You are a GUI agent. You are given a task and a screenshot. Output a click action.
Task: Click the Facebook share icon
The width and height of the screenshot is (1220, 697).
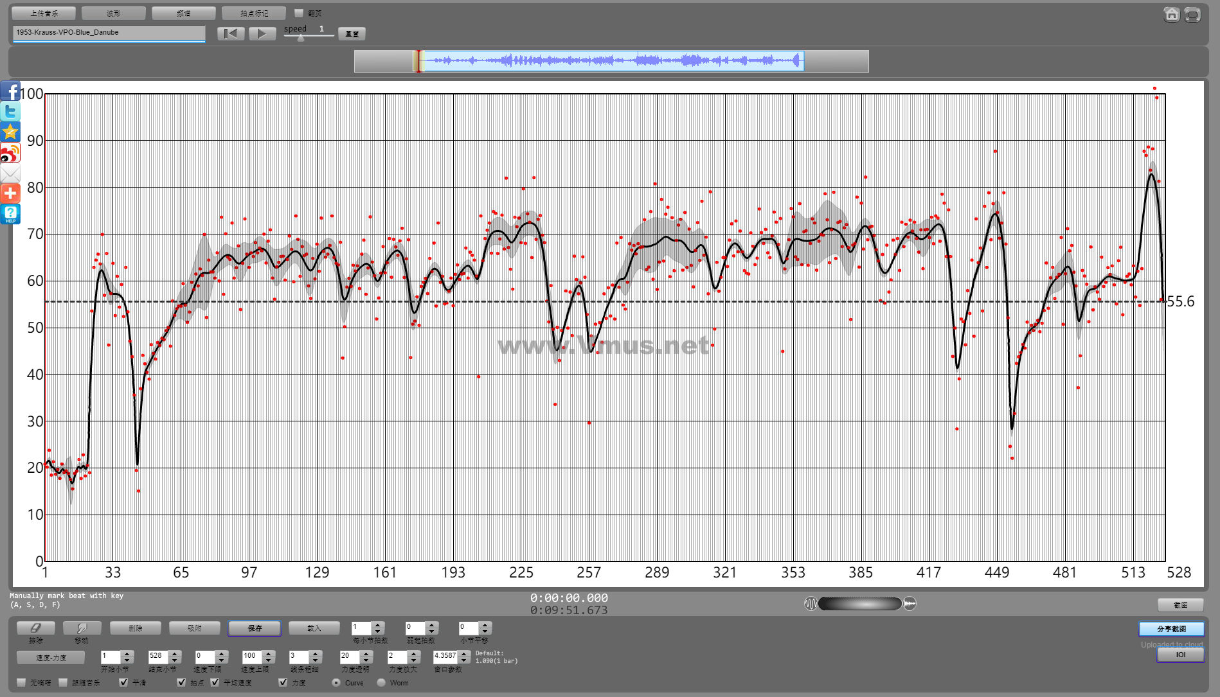click(10, 91)
